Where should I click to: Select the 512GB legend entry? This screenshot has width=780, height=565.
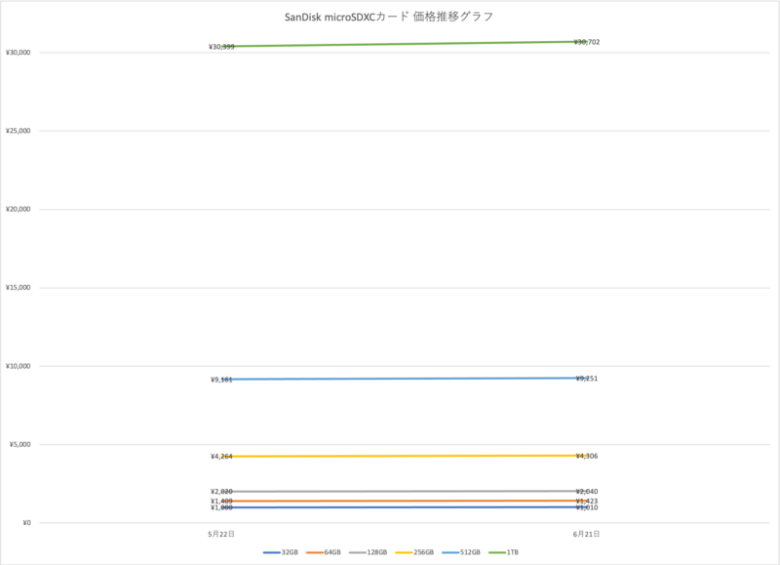[461, 552]
